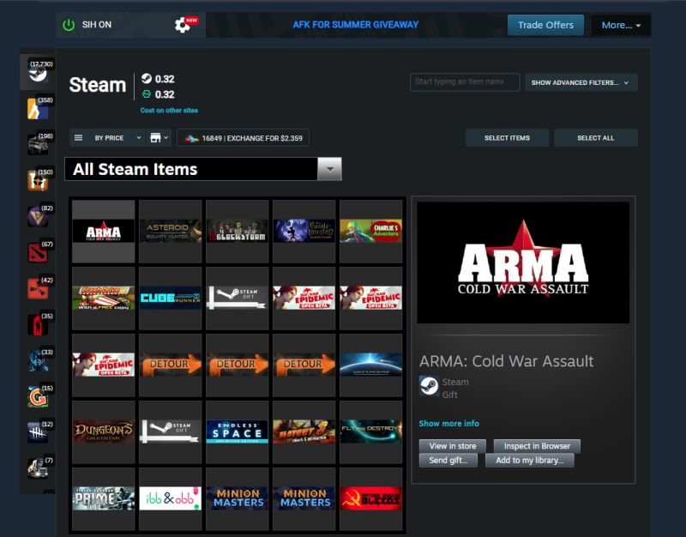Select Castle of Illusion item

[x=304, y=232]
